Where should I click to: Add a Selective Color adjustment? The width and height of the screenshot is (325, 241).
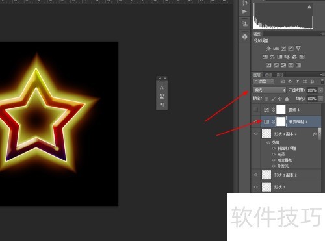(291, 65)
